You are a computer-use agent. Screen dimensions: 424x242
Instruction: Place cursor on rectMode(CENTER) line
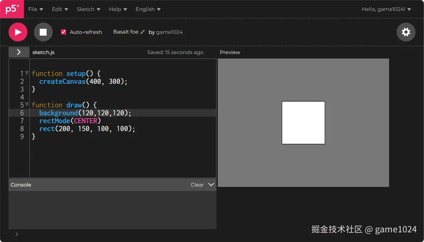coord(70,121)
